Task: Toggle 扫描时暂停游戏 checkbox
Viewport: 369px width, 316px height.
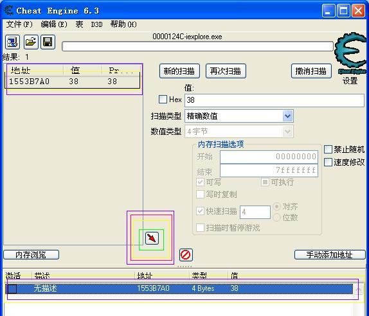Action: 200,227
